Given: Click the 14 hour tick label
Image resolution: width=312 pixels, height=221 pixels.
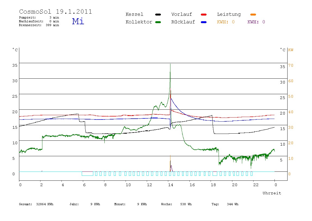Looking at the screenshot, I should [x=170, y=185].
